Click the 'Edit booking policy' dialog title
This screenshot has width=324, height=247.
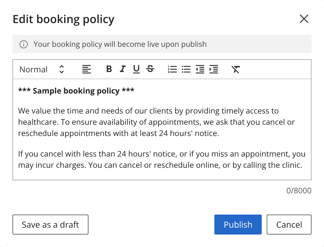click(x=64, y=19)
